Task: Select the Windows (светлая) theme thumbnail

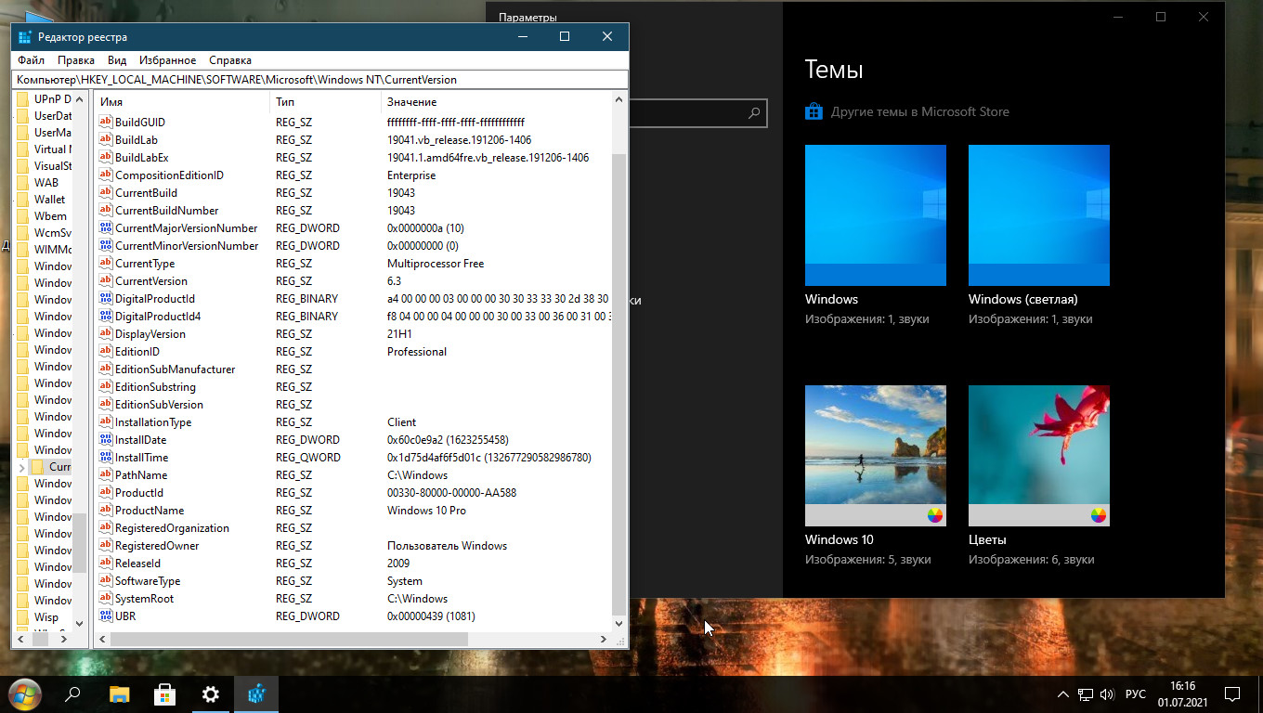Action: click(1038, 215)
